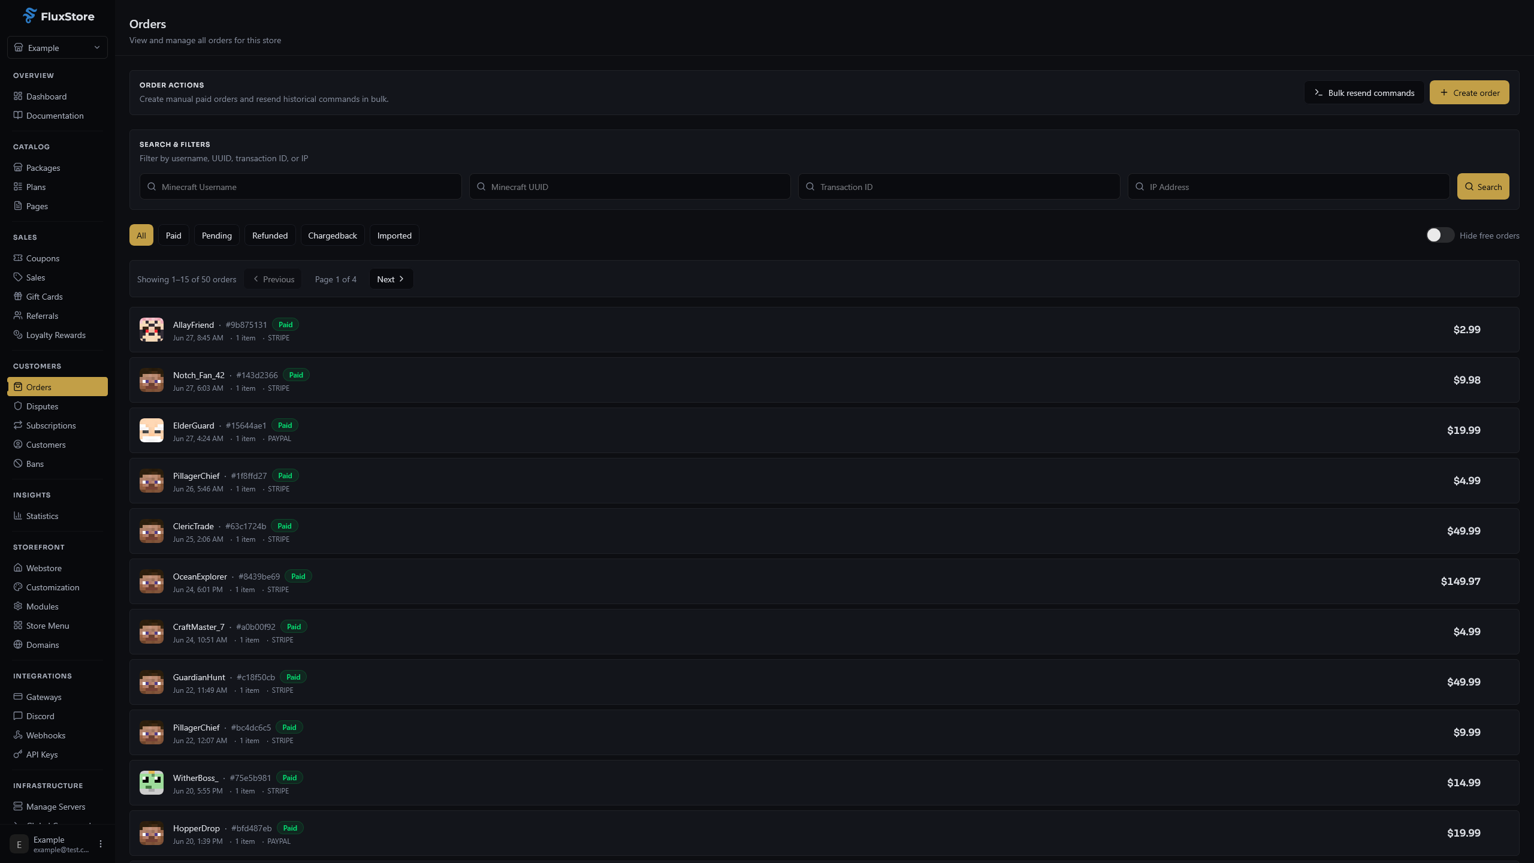This screenshot has width=1534, height=863.
Task: Open the API Keys key icon
Action: [18, 754]
